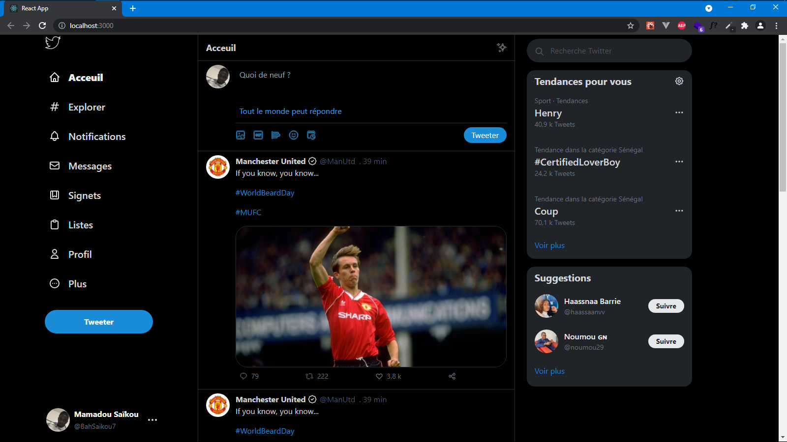Open Notifications bell icon
The height and width of the screenshot is (442, 787).
pyautogui.click(x=55, y=136)
